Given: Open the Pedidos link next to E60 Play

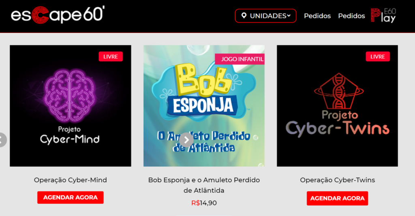Looking at the screenshot, I should tap(351, 16).
